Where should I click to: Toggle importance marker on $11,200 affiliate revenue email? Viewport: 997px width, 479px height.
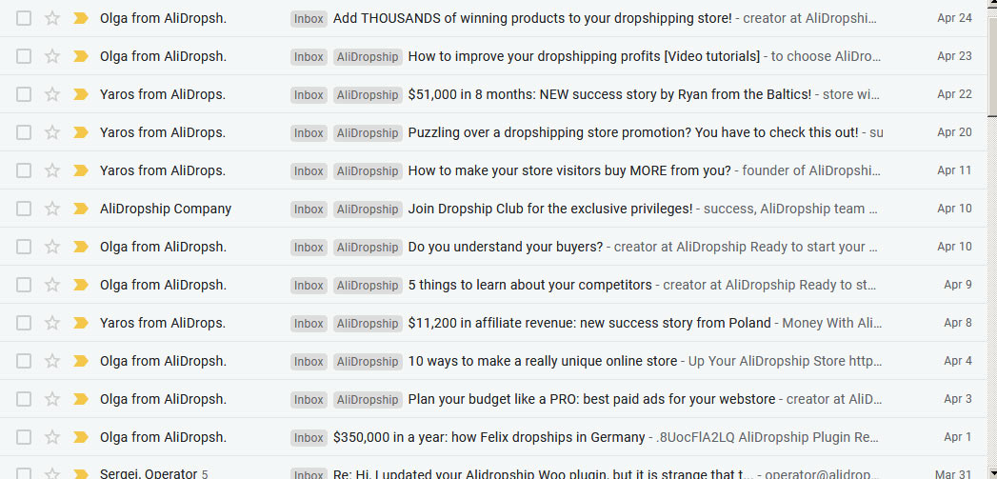pos(81,323)
